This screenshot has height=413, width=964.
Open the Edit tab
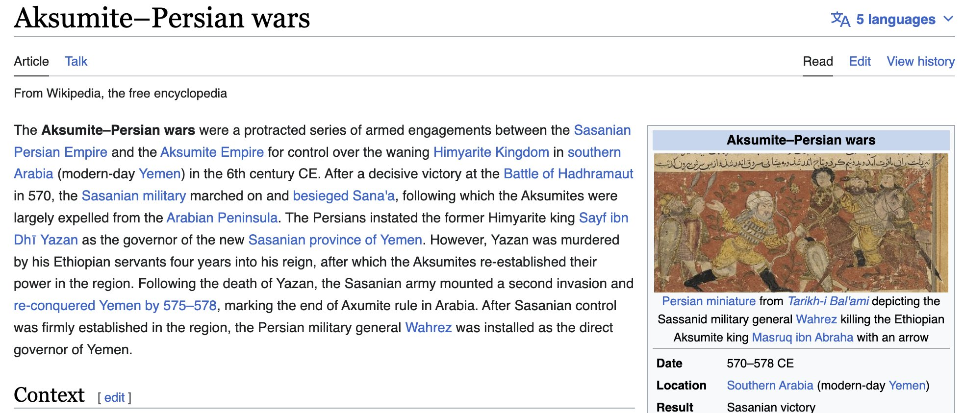[x=860, y=61]
